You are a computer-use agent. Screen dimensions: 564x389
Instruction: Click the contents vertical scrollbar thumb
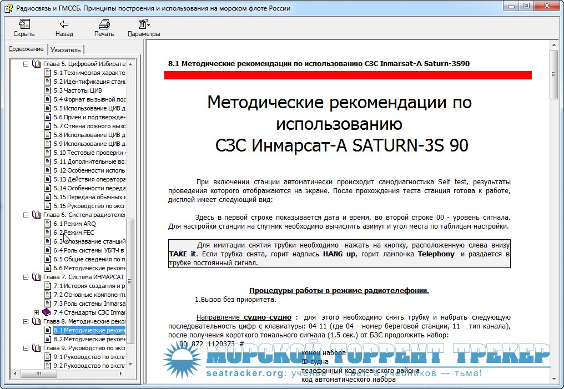(x=130, y=281)
